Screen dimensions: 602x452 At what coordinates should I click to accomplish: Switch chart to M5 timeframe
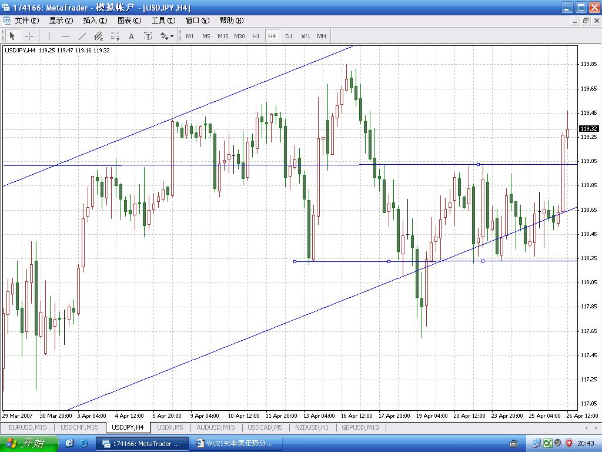pyautogui.click(x=206, y=36)
